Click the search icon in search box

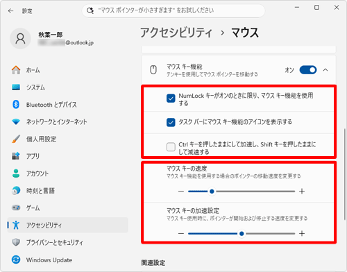click(x=90, y=10)
